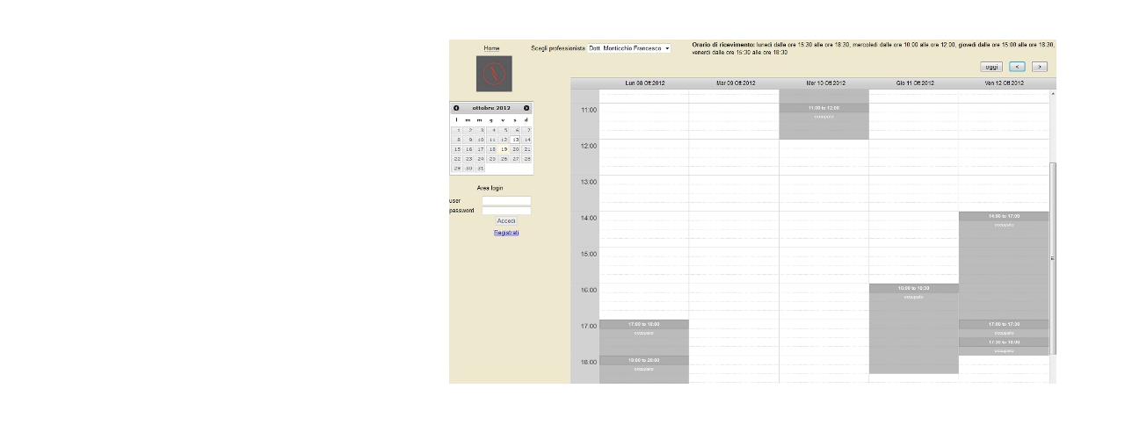The height and width of the screenshot is (439, 1125).
Task: Focus the password input field
Action: pyautogui.click(x=506, y=211)
